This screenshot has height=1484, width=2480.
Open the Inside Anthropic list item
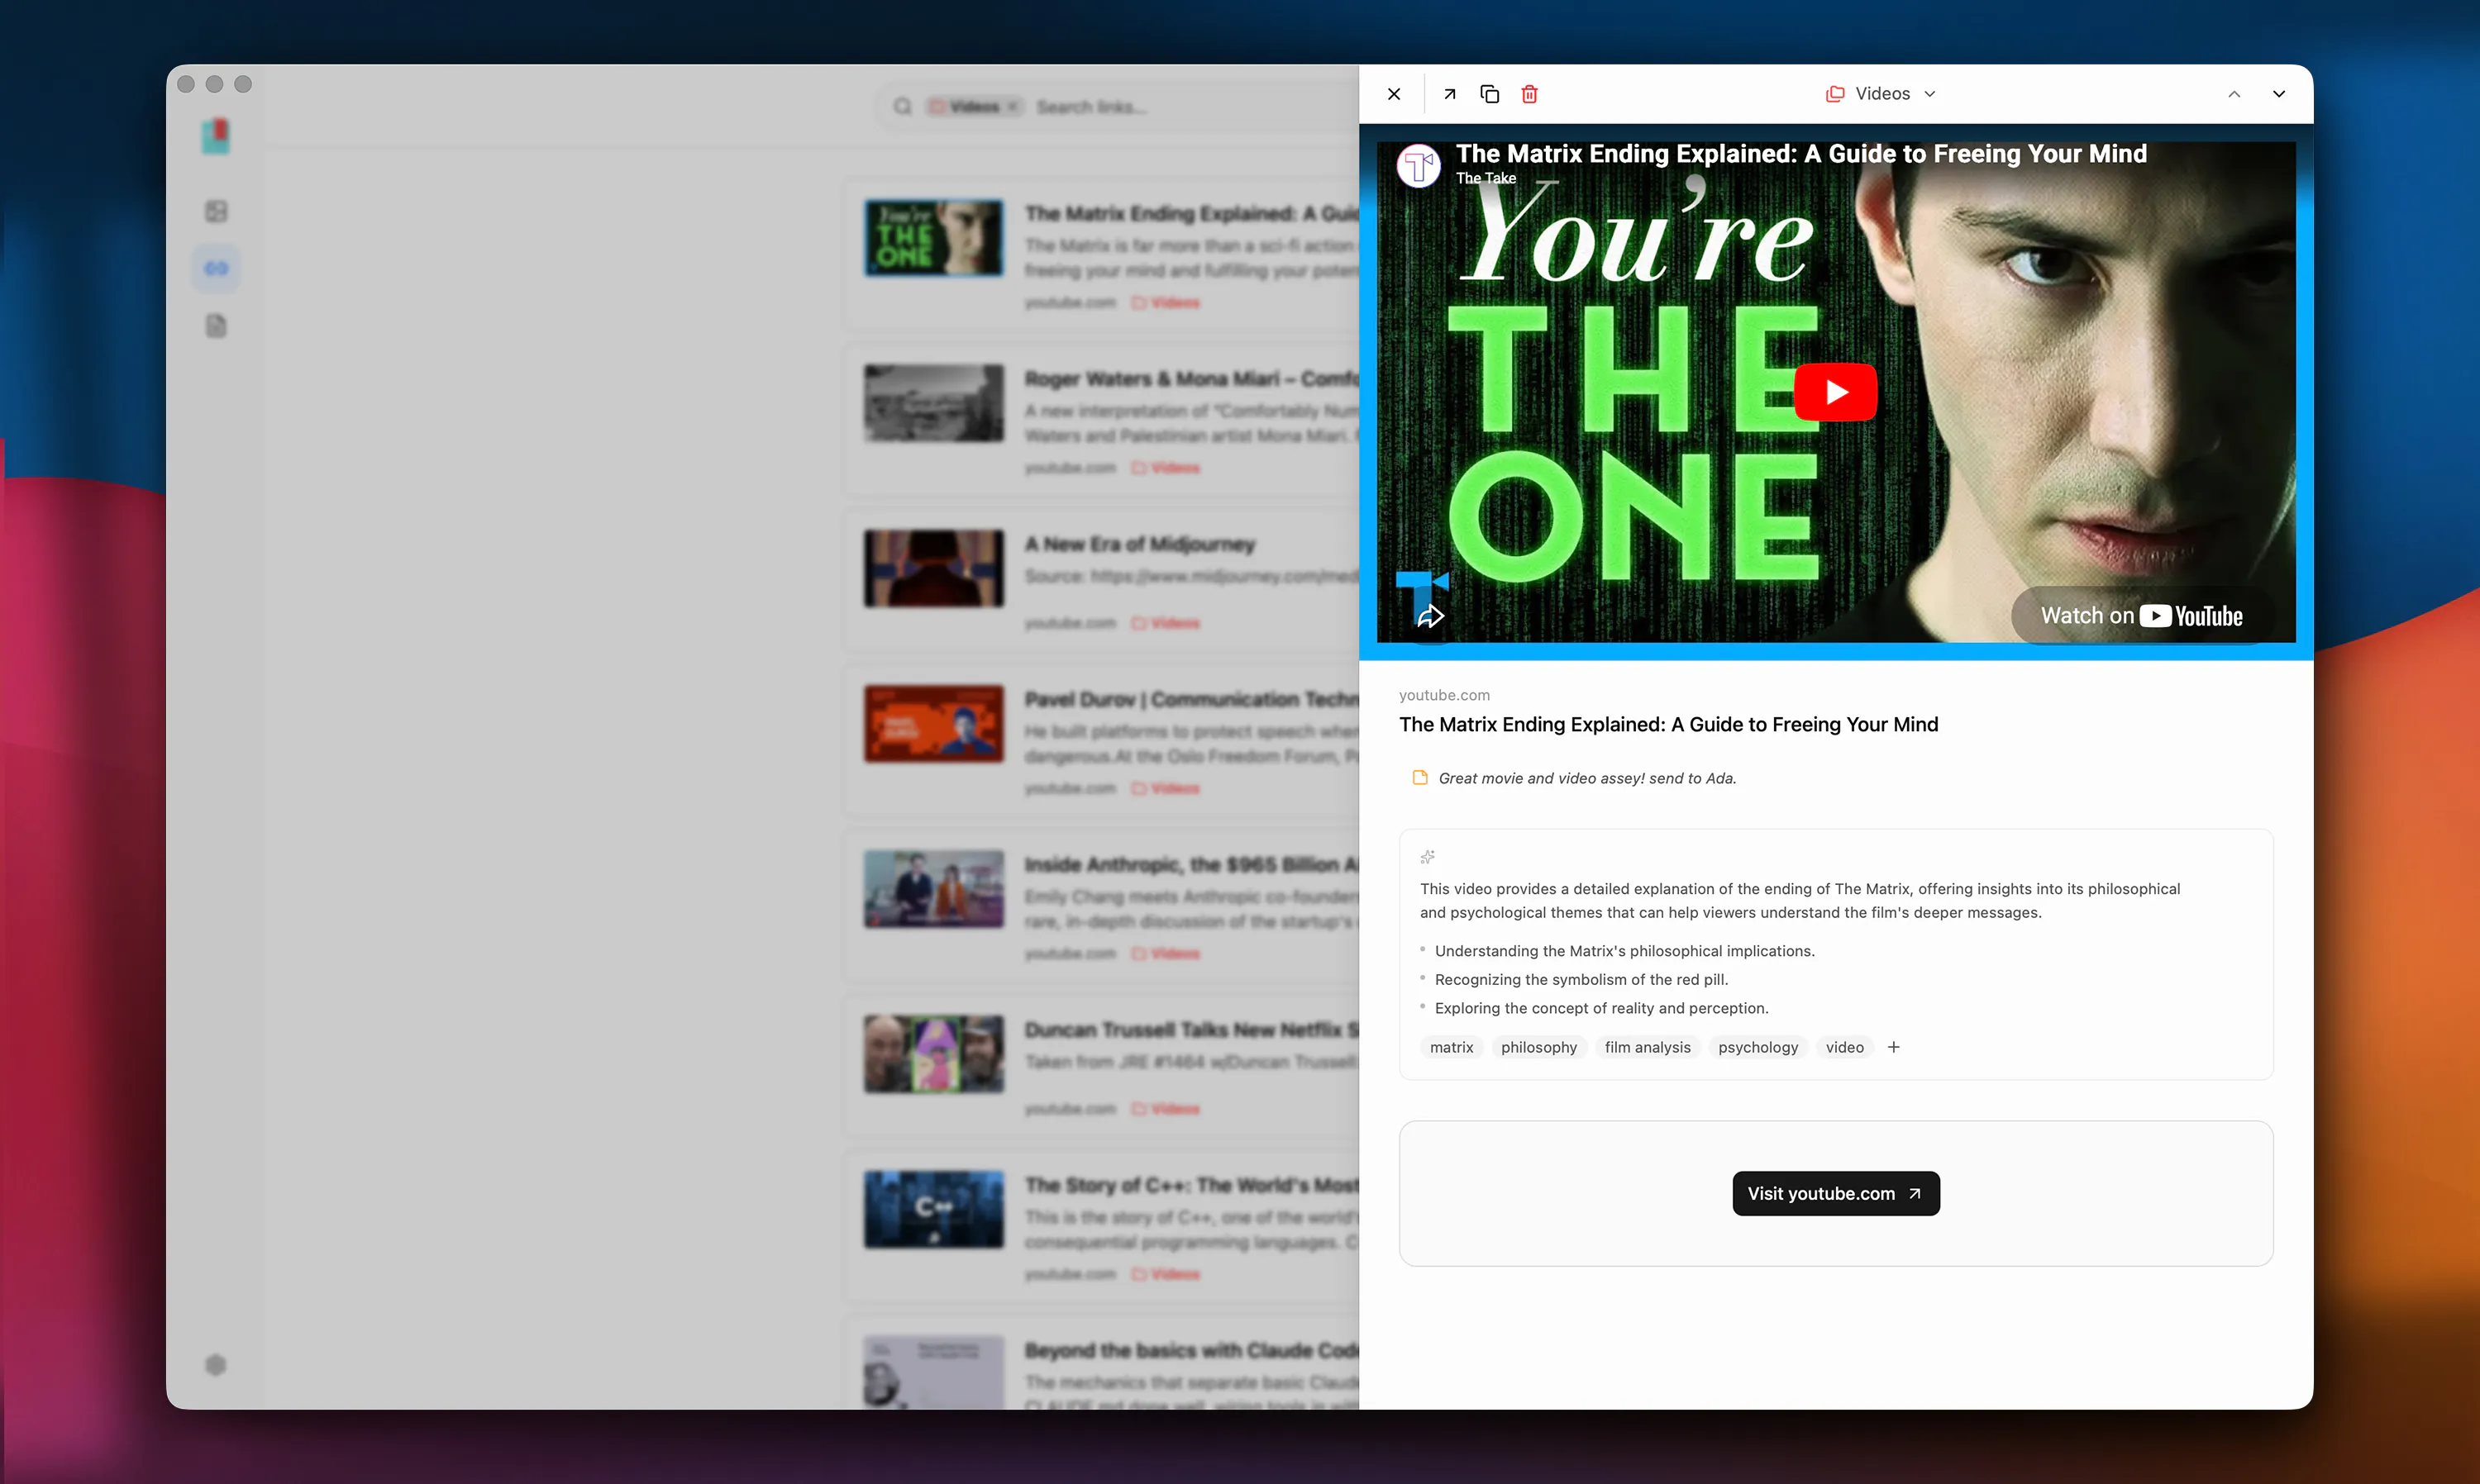(1103, 906)
